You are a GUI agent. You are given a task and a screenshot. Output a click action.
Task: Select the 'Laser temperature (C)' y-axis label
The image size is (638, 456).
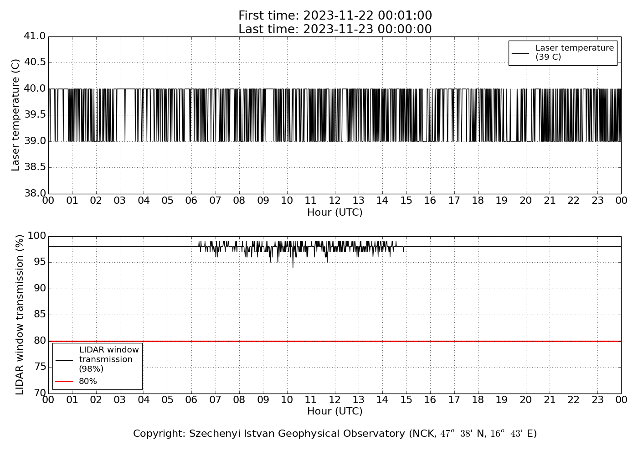tap(16, 115)
